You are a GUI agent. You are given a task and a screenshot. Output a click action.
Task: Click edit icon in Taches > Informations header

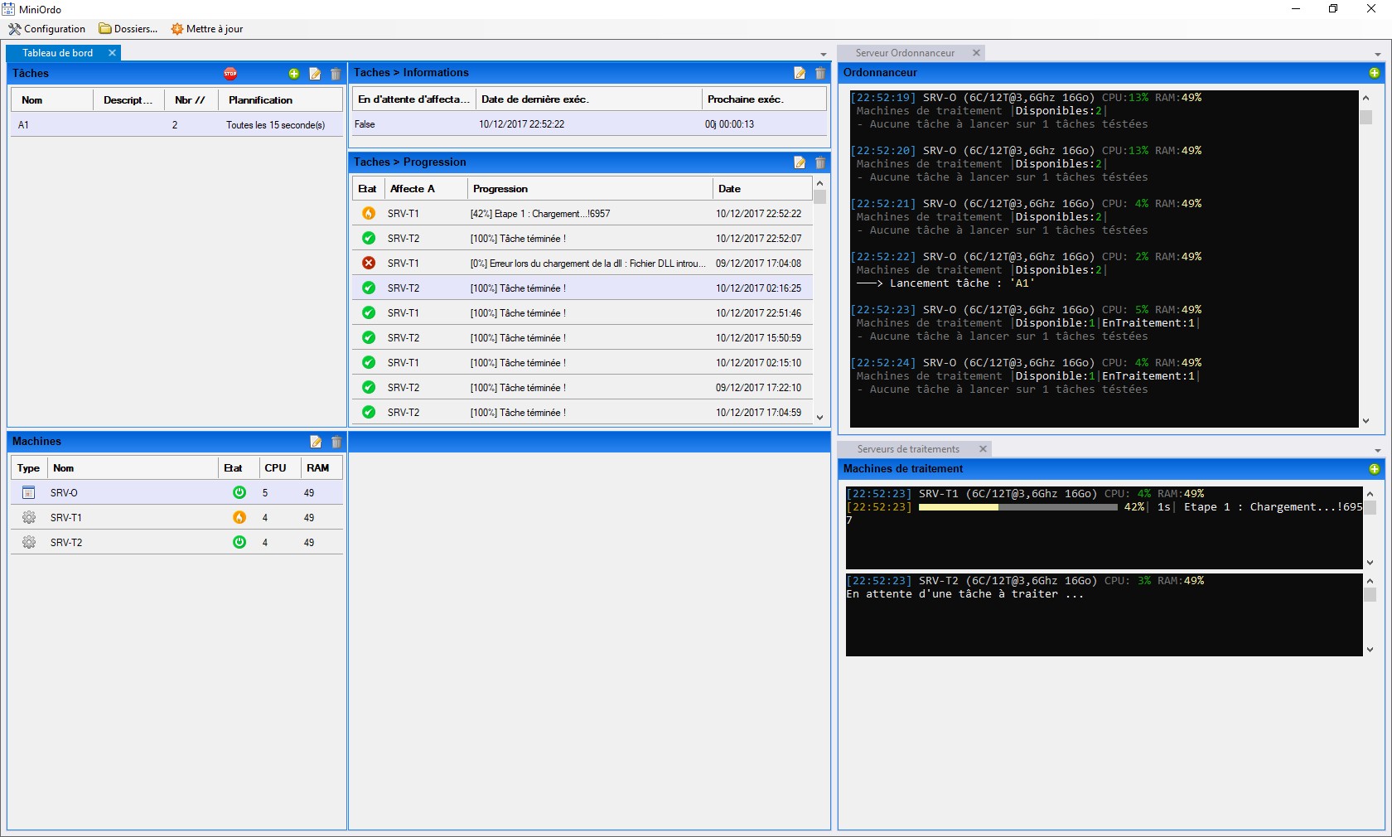(800, 73)
